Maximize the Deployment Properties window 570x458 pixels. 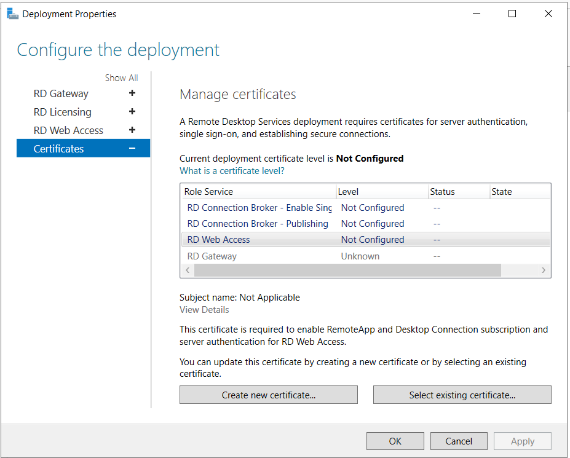pos(512,14)
